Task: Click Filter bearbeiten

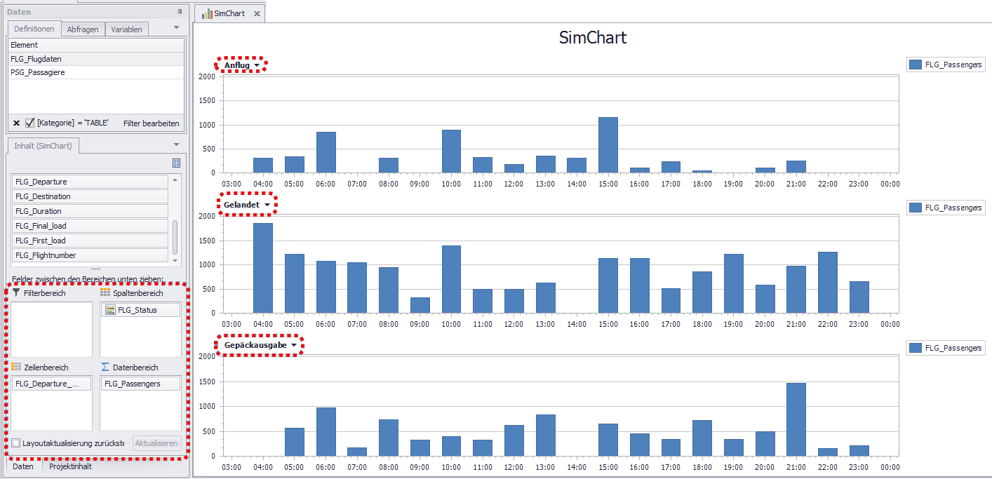Action: (x=151, y=123)
